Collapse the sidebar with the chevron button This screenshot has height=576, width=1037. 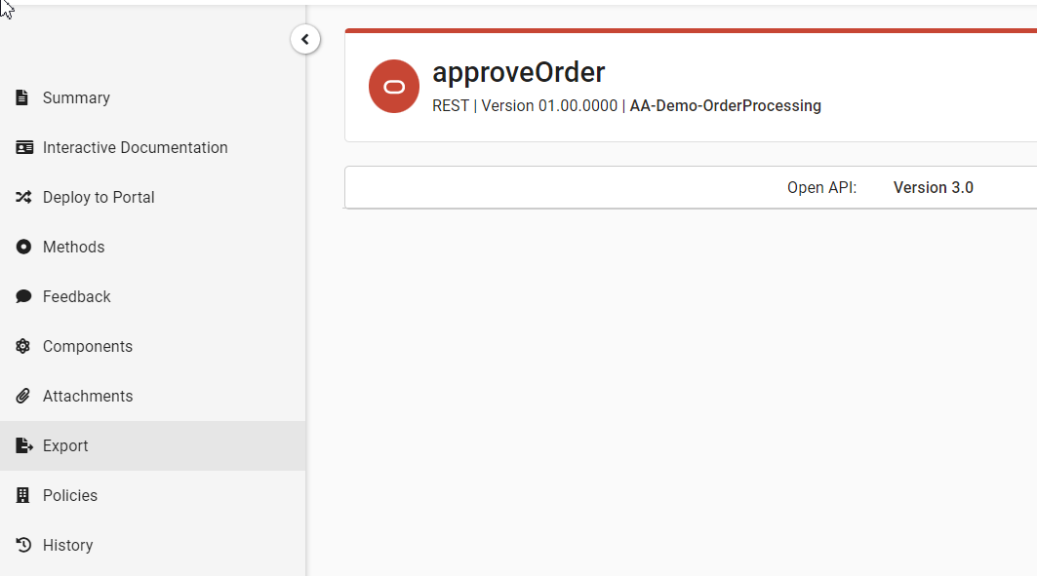[x=305, y=40]
